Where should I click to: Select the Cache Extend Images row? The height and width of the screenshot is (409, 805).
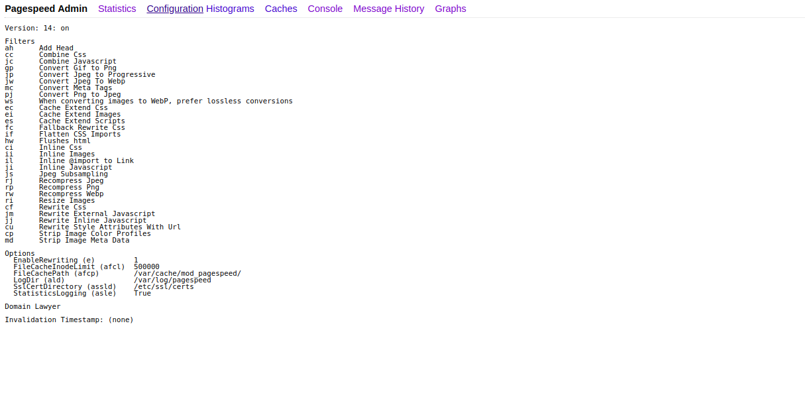point(63,114)
